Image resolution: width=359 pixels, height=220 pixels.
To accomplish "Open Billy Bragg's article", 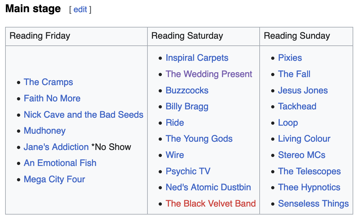I will tap(187, 106).
